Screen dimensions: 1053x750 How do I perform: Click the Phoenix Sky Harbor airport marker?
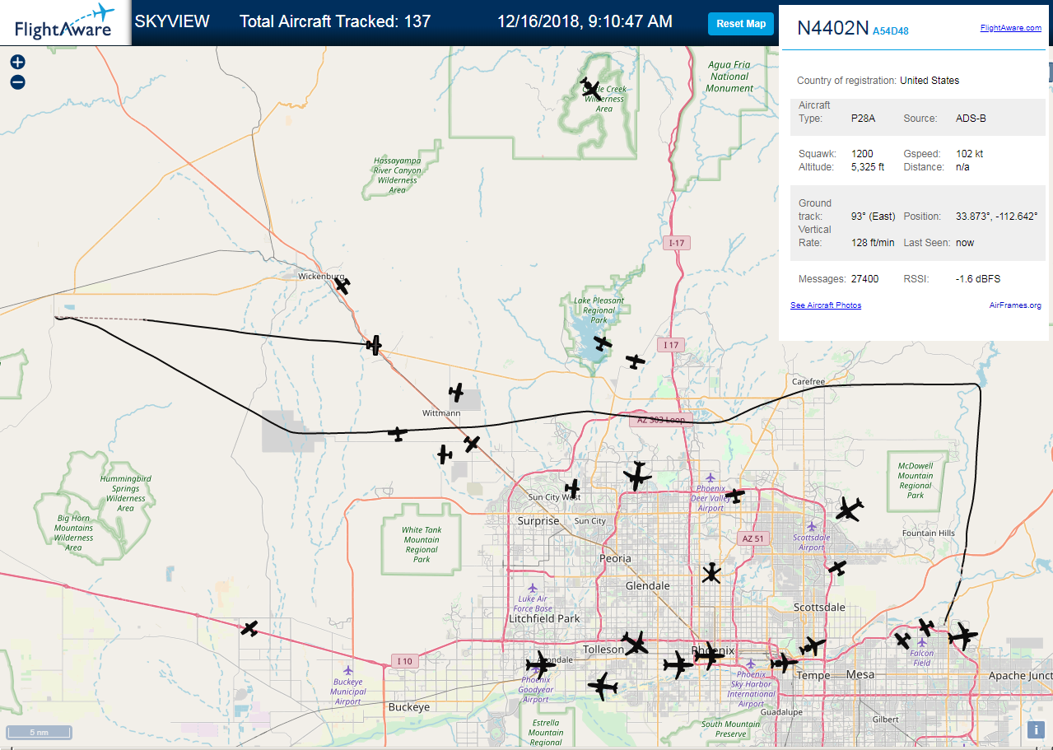click(750, 663)
